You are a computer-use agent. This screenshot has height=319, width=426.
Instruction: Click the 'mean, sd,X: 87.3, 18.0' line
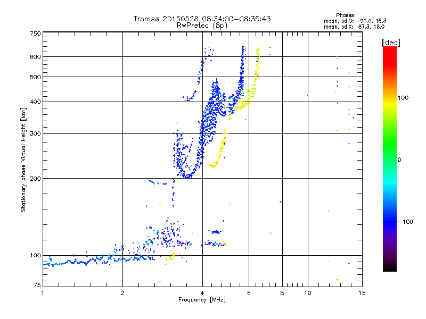pos(354,27)
